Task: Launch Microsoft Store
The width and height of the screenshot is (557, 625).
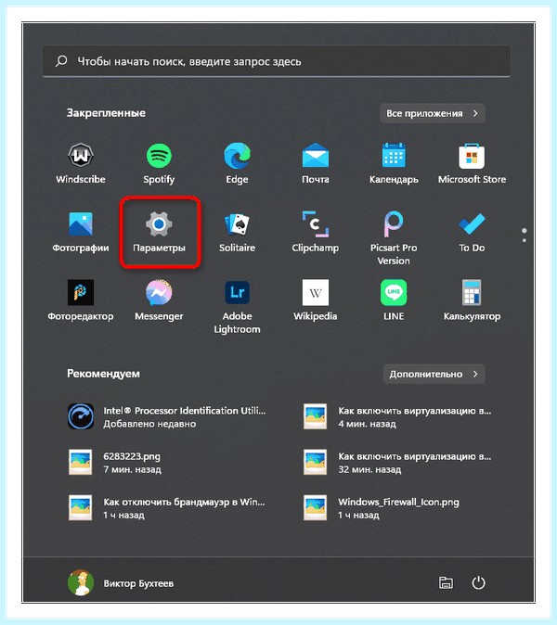Action: coord(472,163)
